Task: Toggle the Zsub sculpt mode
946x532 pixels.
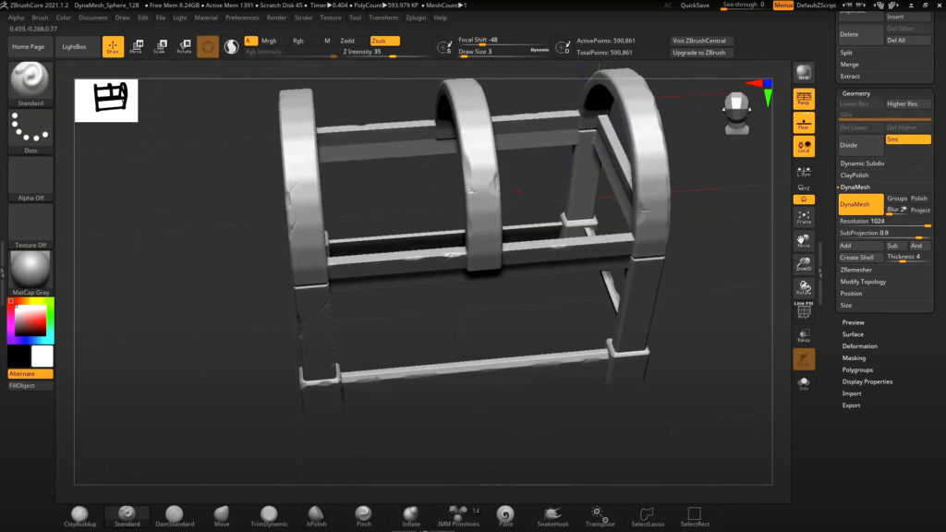Action: pyautogui.click(x=384, y=41)
